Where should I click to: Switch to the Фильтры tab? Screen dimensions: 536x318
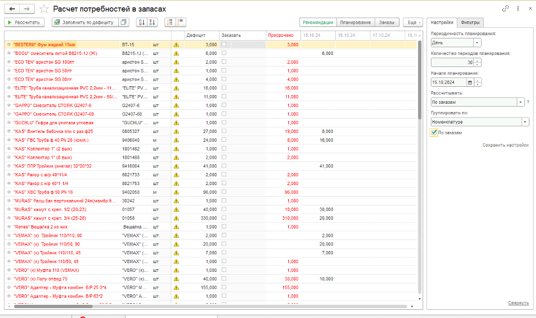point(471,23)
